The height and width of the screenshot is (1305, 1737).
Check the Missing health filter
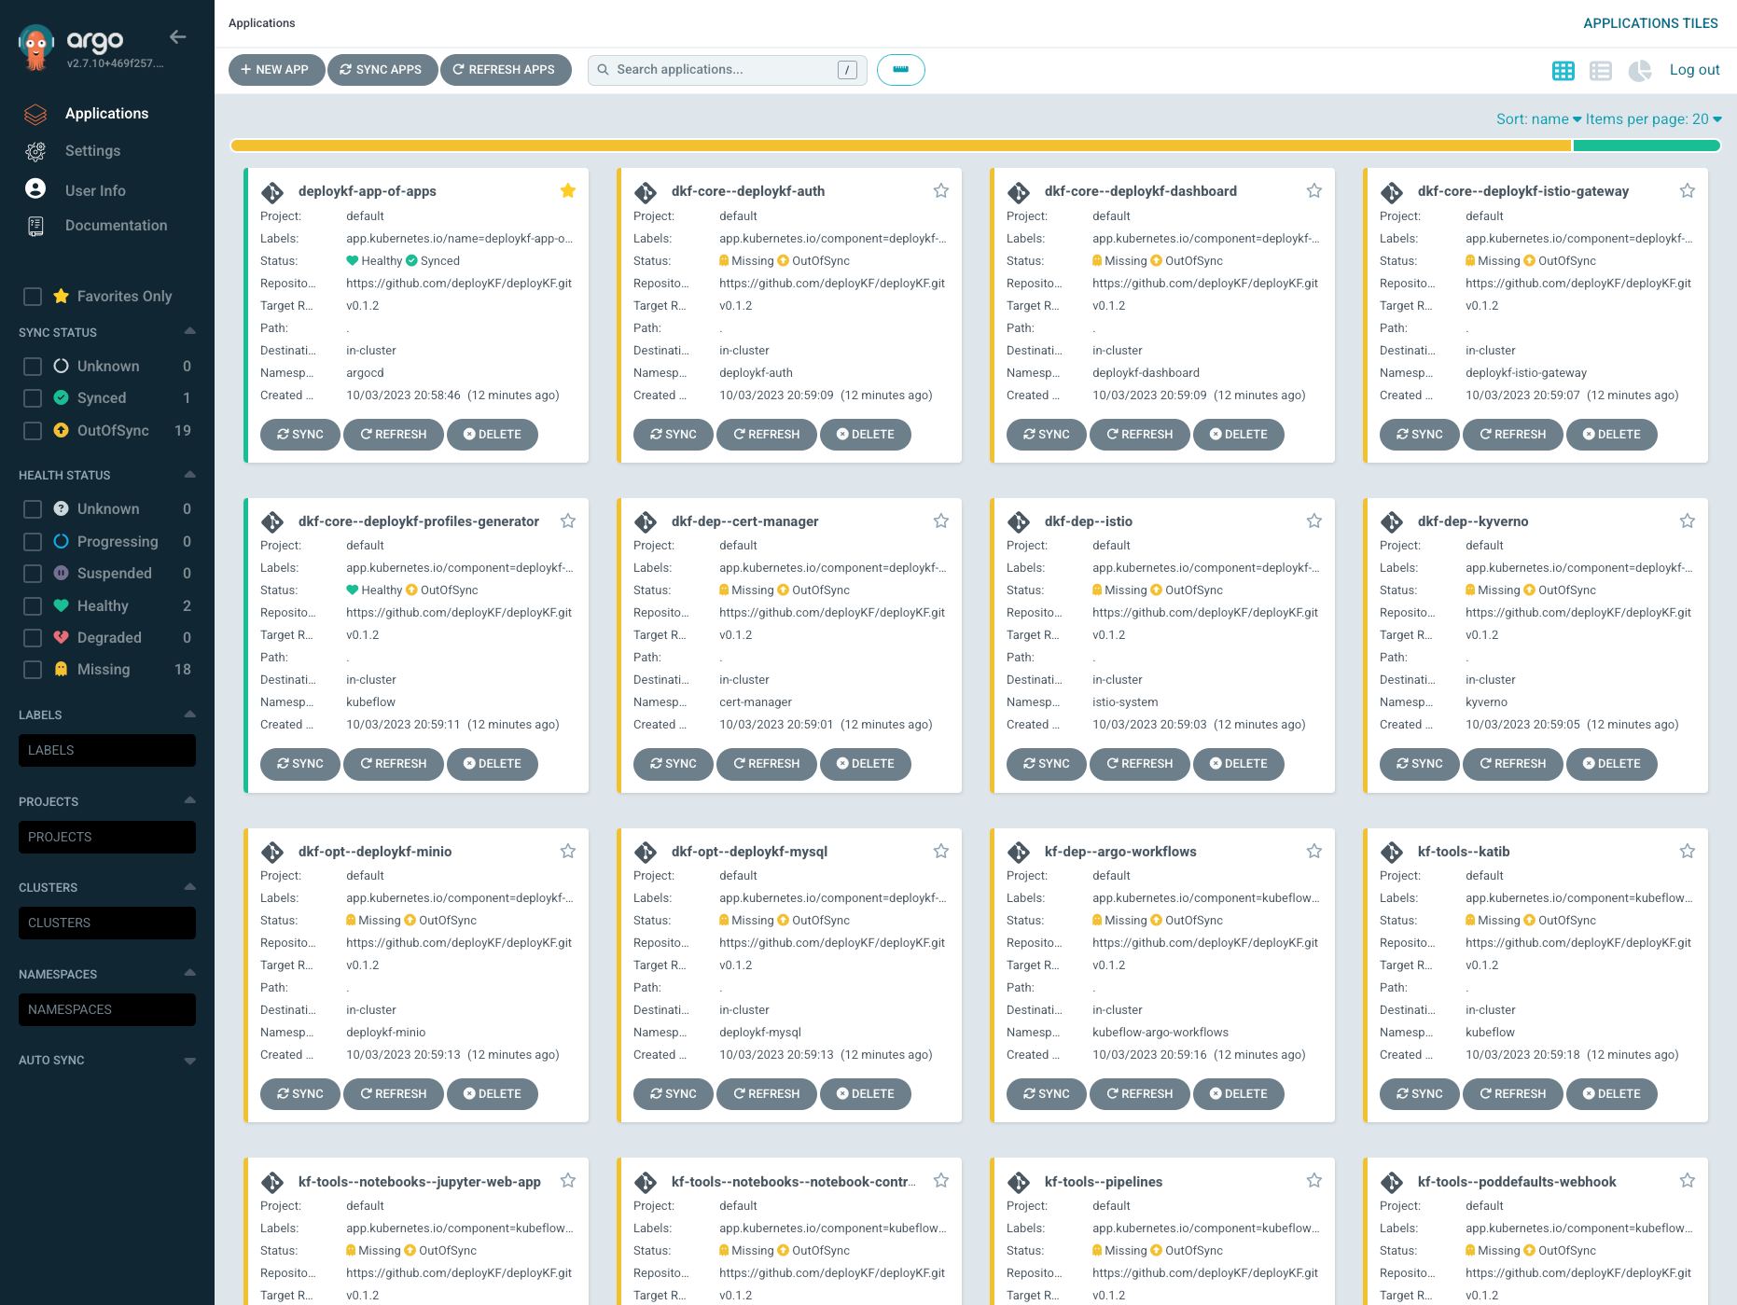click(x=33, y=670)
